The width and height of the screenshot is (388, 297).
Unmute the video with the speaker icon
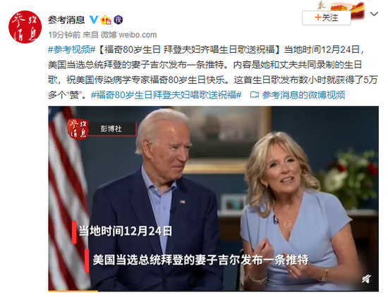(366, 279)
